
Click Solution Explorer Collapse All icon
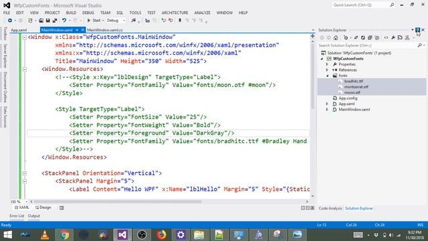(x=370, y=37)
